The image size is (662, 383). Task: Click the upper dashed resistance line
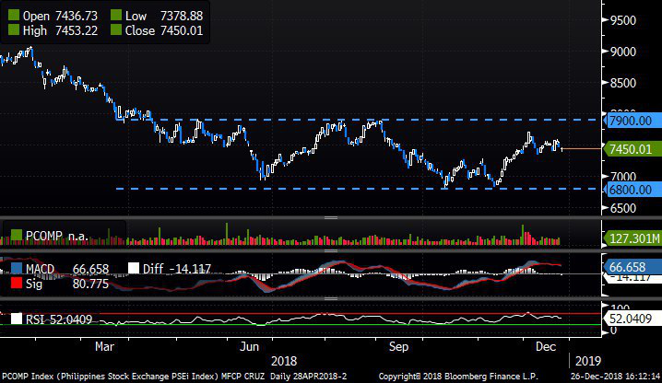[x=277, y=120]
